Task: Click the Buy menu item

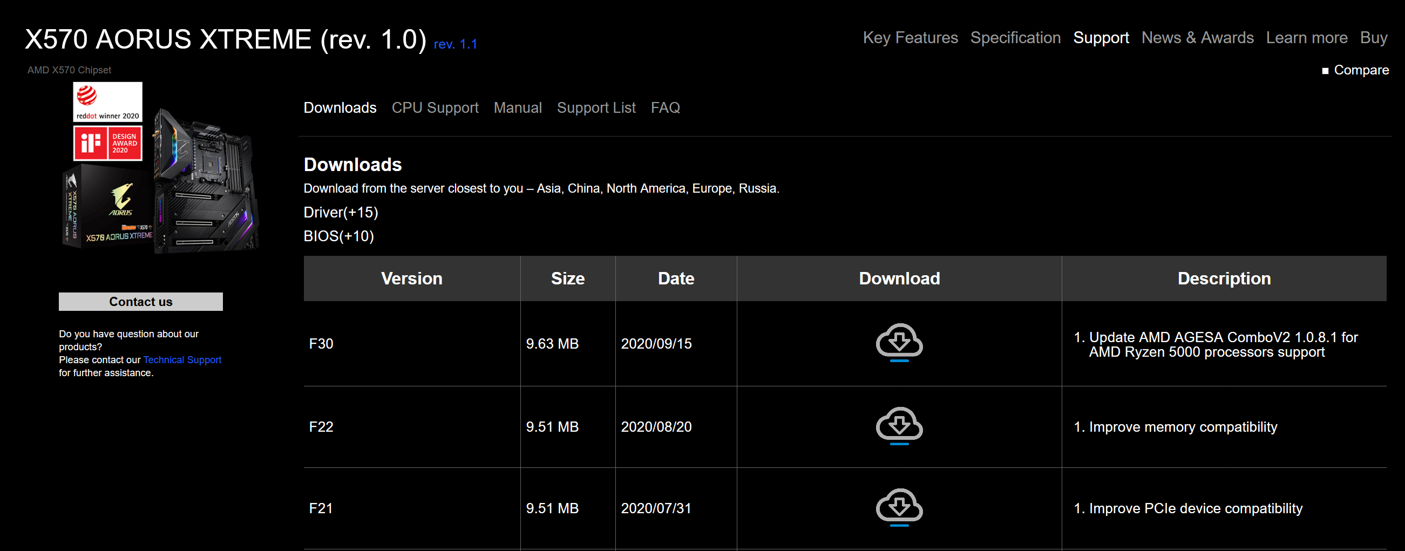Action: coord(1373,38)
